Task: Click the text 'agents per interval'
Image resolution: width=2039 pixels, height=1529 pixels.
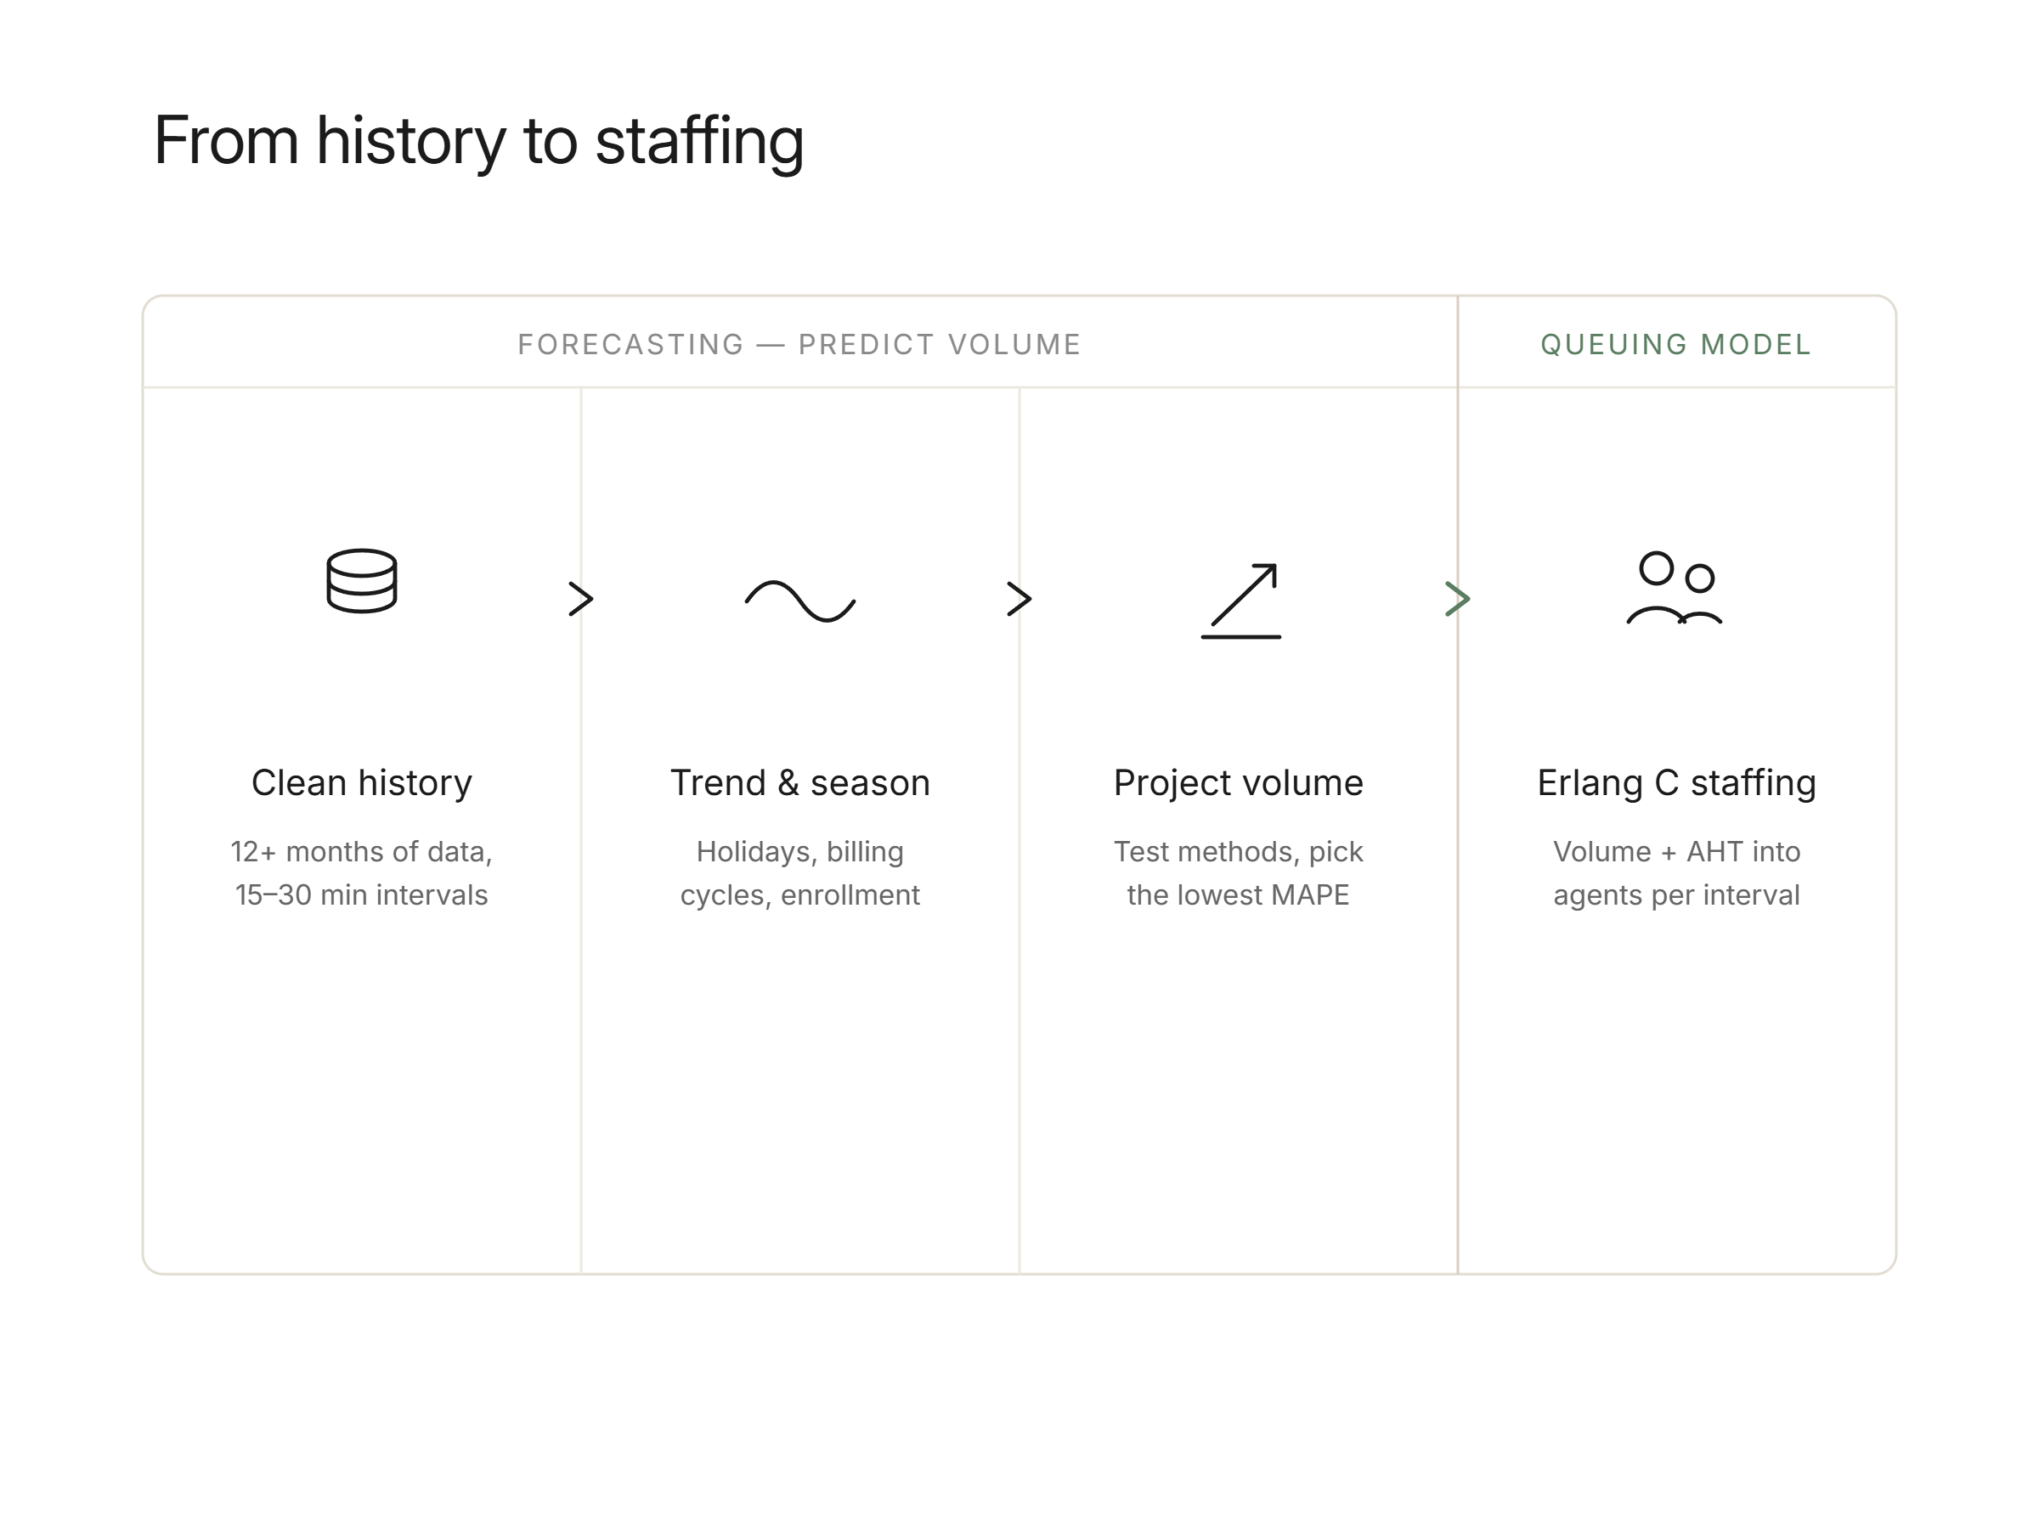Action: coord(1677,895)
